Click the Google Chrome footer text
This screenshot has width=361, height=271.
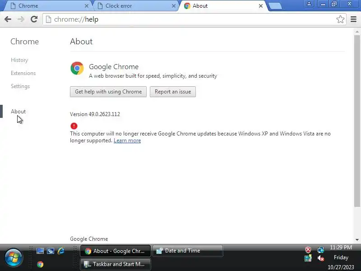pos(89,239)
